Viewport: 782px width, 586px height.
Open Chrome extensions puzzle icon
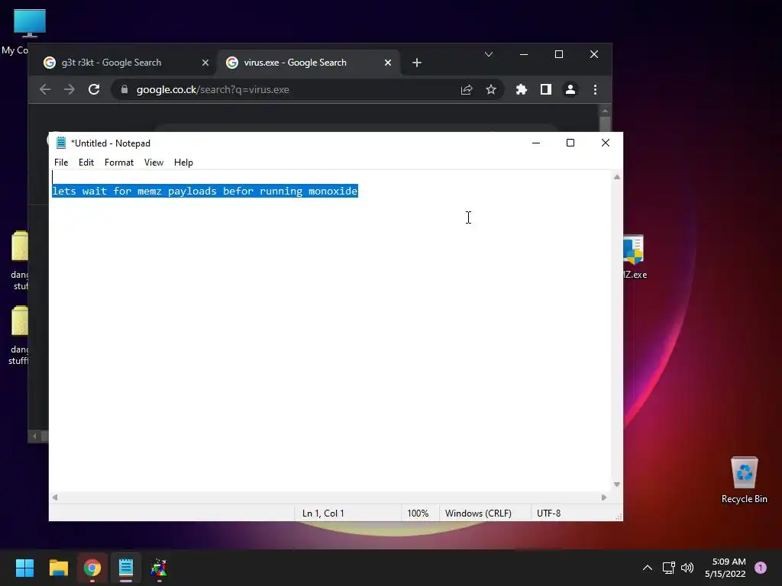521,90
